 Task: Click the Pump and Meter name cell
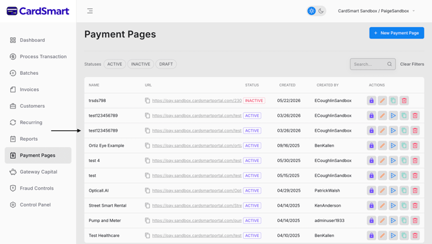click(104, 221)
